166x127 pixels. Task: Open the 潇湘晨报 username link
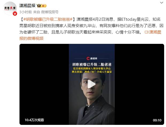27,6
